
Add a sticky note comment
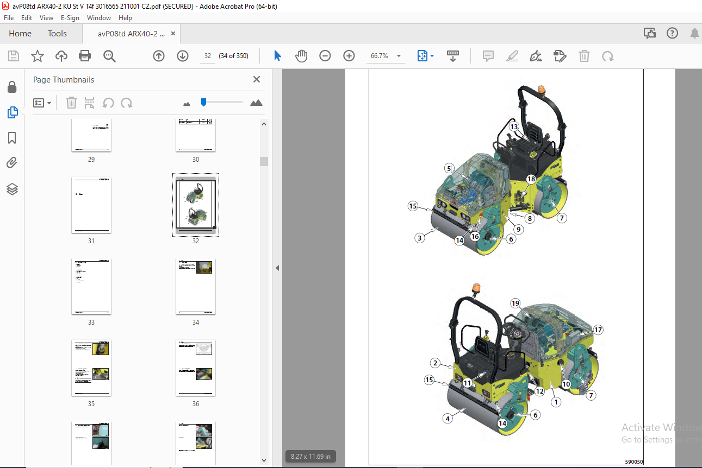(488, 56)
